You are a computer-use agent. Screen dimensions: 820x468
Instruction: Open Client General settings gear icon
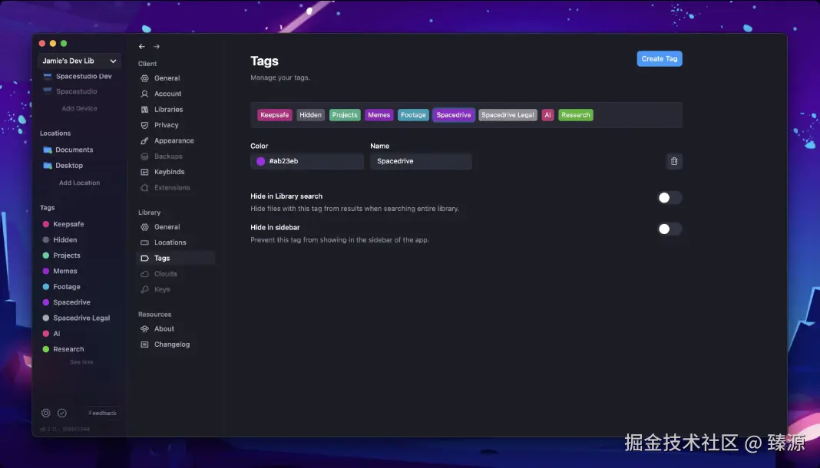pos(145,78)
